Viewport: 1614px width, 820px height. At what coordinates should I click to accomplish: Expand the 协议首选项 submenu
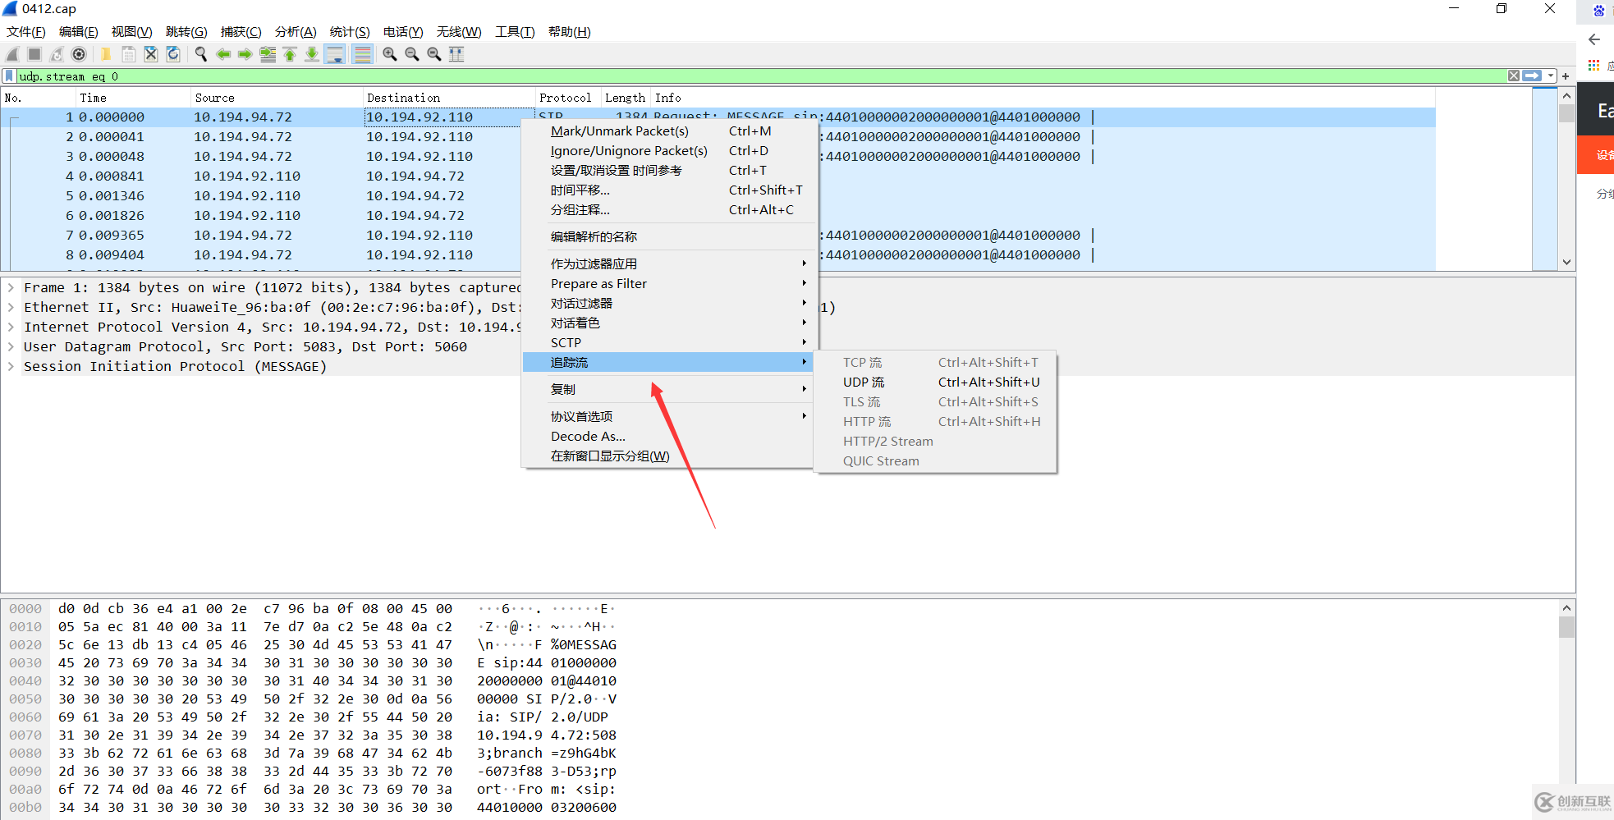click(667, 417)
